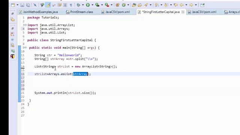
Task: Open the External Tools dropdown arrow
Action: tap(112, 5)
